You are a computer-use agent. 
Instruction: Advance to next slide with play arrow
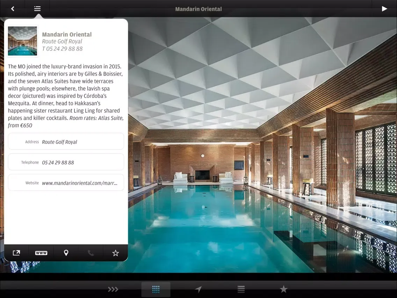point(384,9)
